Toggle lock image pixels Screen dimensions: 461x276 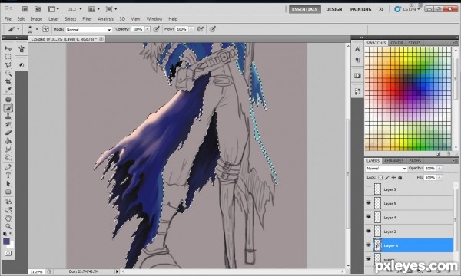coord(387,177)
